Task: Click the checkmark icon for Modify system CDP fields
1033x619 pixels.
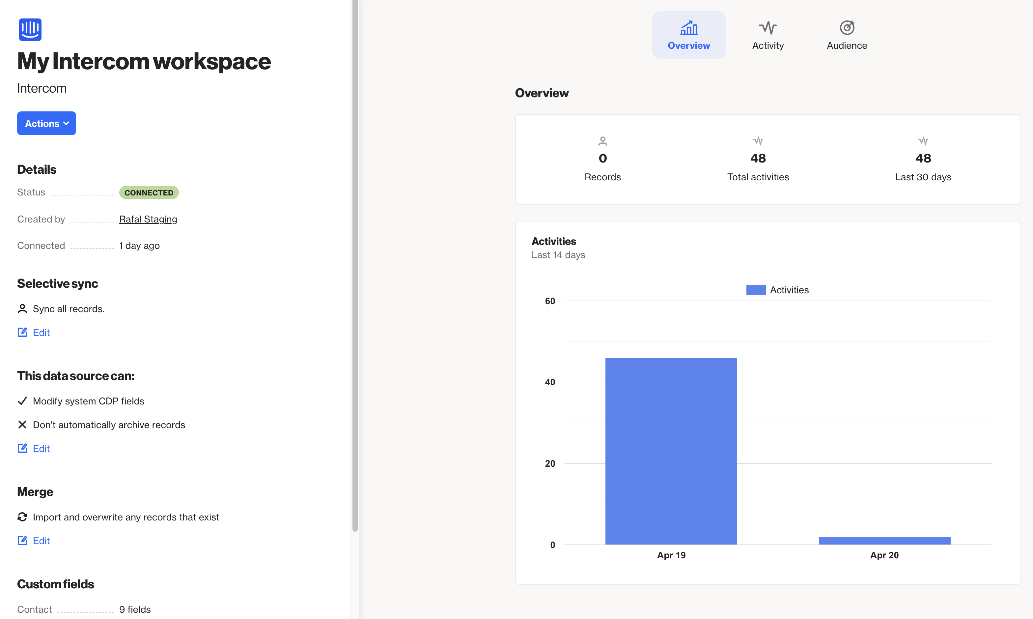Action: [x=22, y=401]
